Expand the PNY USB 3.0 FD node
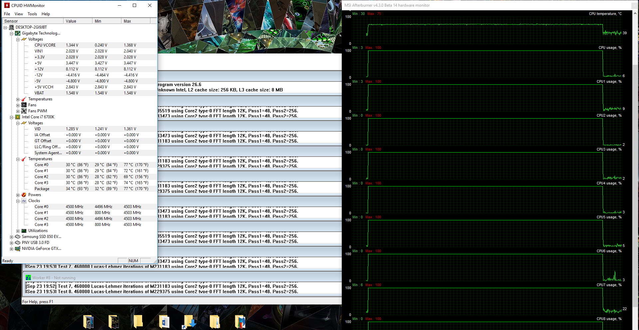 click(x=12, y=243)
